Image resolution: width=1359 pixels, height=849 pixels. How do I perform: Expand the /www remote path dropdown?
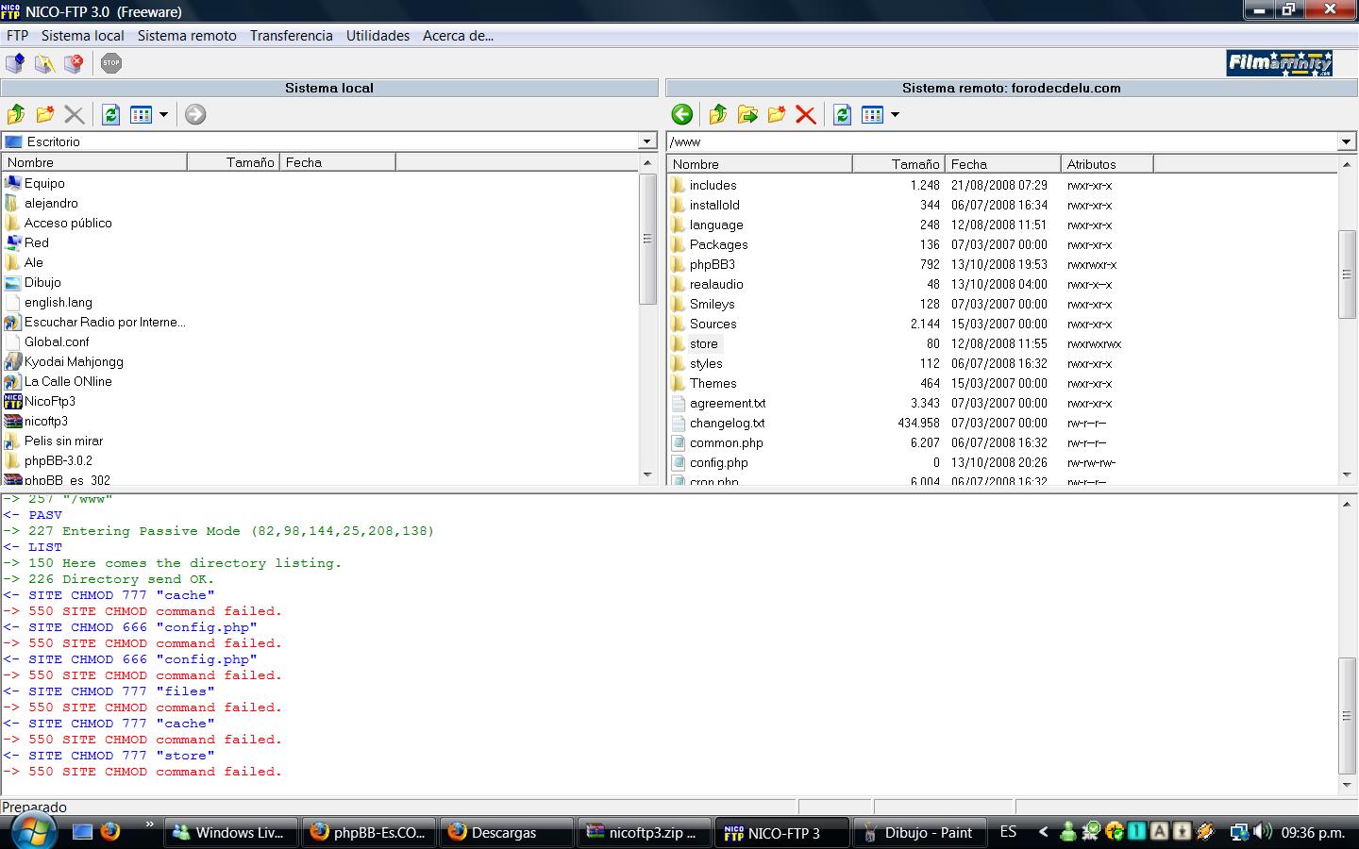coord(1346,141)
